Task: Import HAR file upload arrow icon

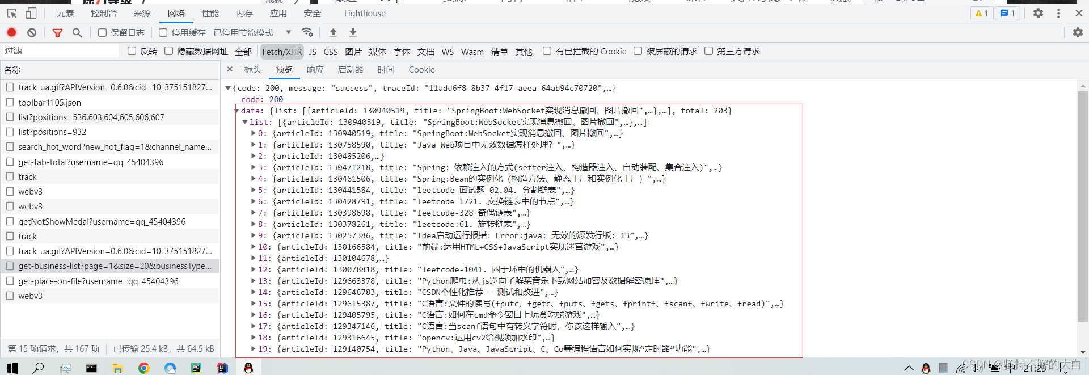Action: tap(333, 32)
